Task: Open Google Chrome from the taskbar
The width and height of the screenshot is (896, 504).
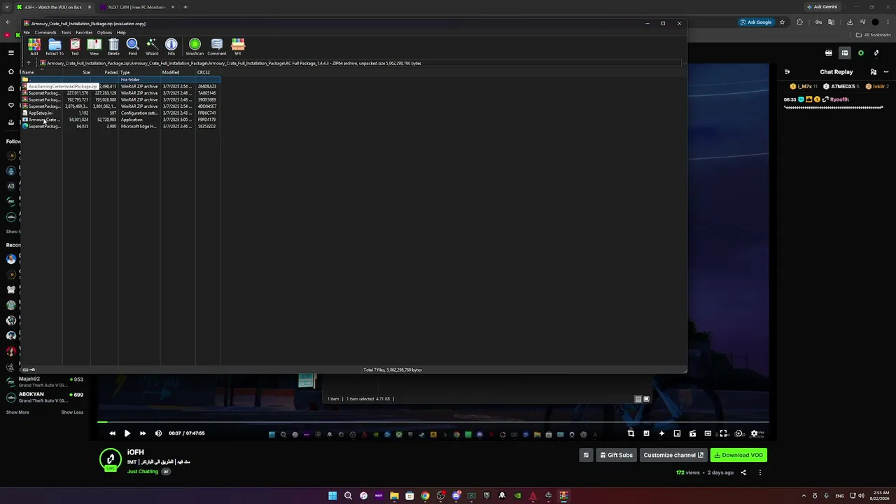Action: click(x=425, y=496)
